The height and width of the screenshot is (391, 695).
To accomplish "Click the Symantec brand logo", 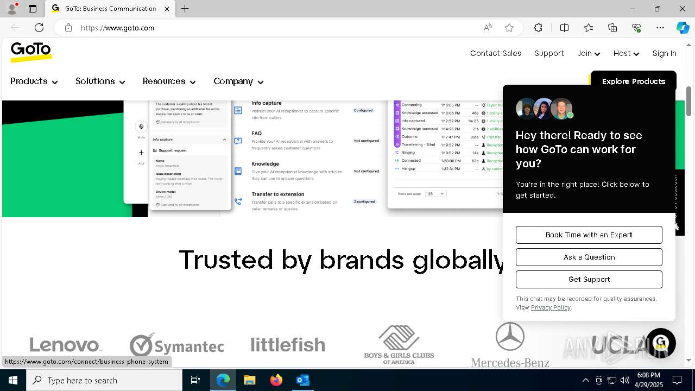I will pyautogui.click(x=176, y=344).
